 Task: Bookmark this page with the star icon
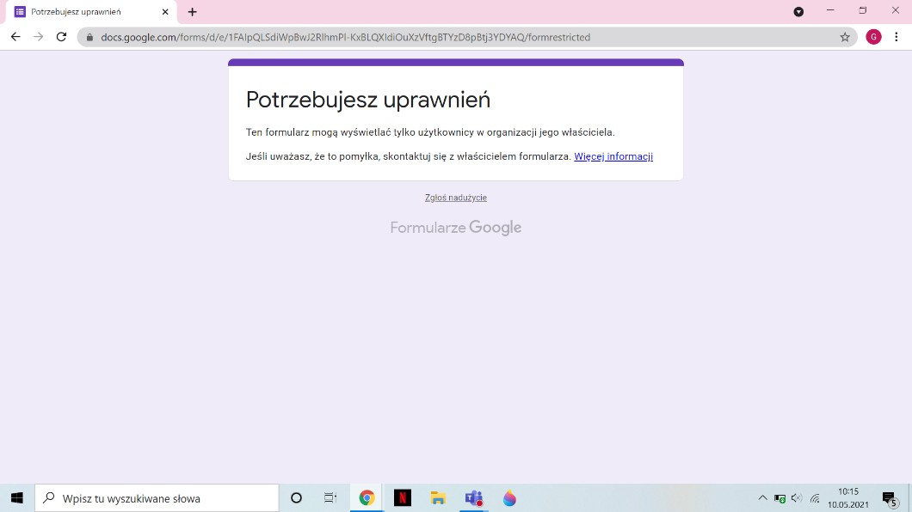click(845, 37)
